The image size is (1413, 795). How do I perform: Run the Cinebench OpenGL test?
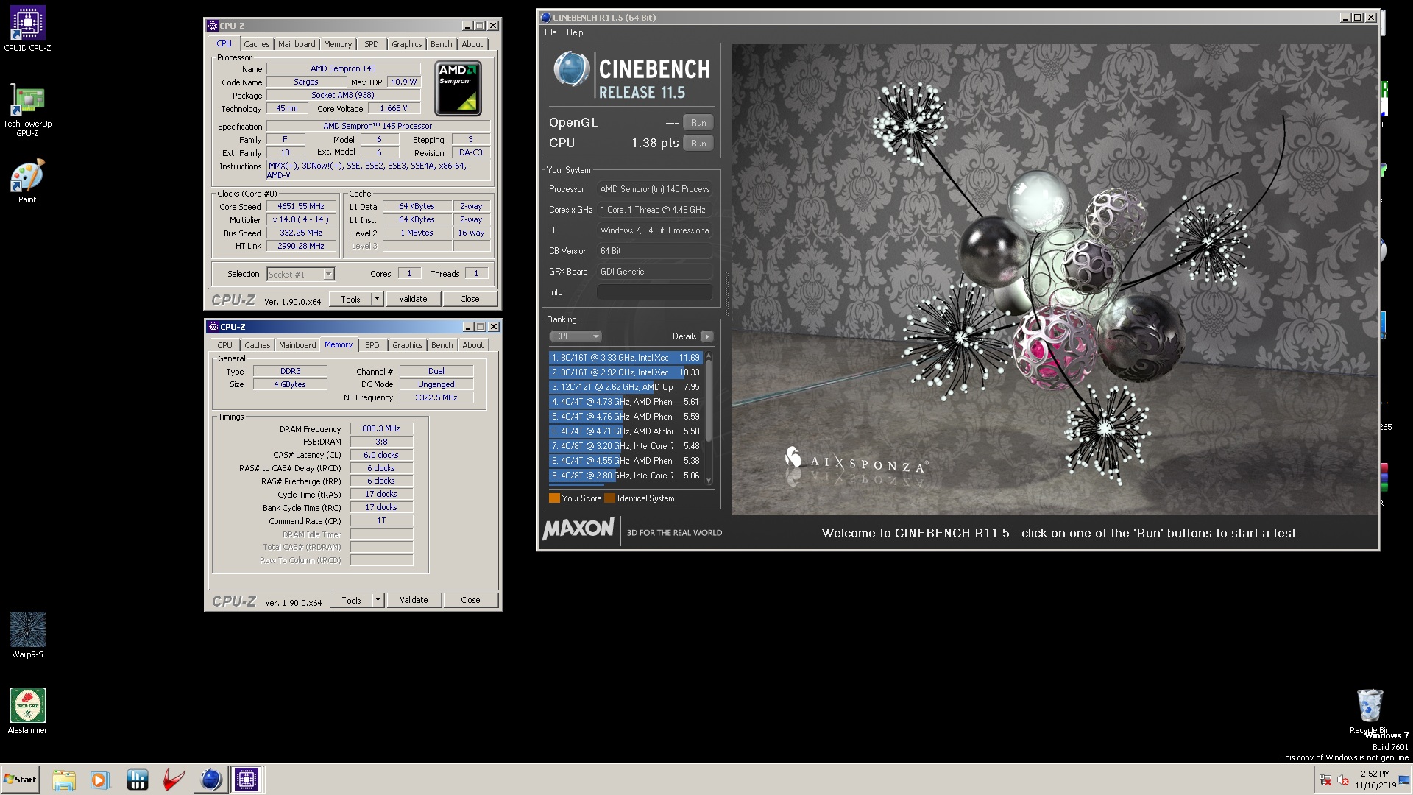[698, 123]
